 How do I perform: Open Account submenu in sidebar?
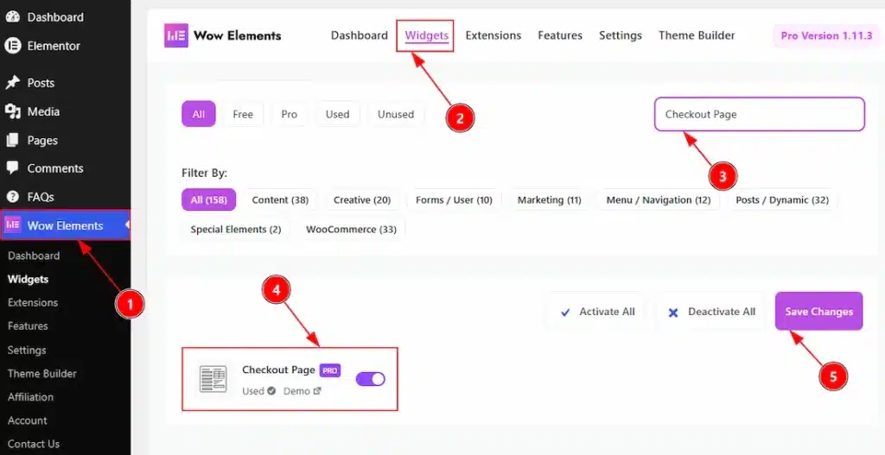tap(27, 420)
